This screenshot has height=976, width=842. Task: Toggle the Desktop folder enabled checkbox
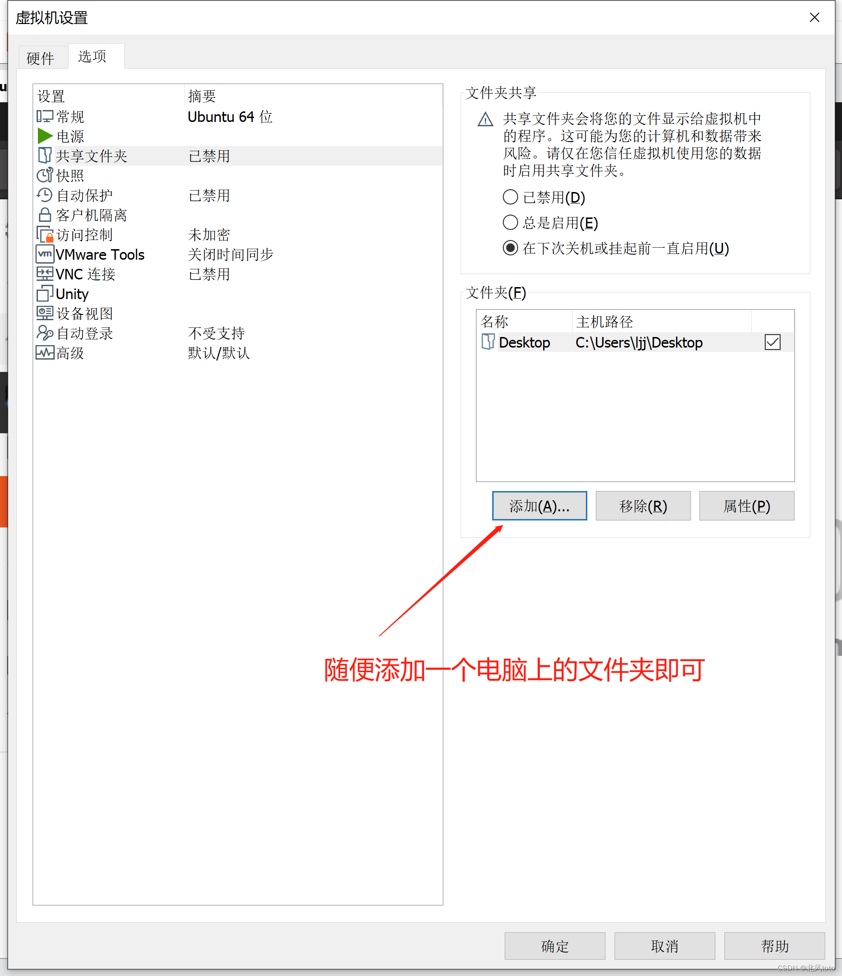772,342
